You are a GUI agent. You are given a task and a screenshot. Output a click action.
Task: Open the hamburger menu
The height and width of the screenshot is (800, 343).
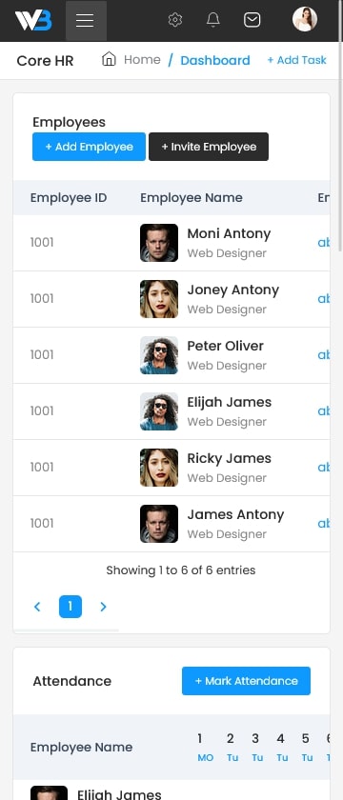tap(86, 20)
